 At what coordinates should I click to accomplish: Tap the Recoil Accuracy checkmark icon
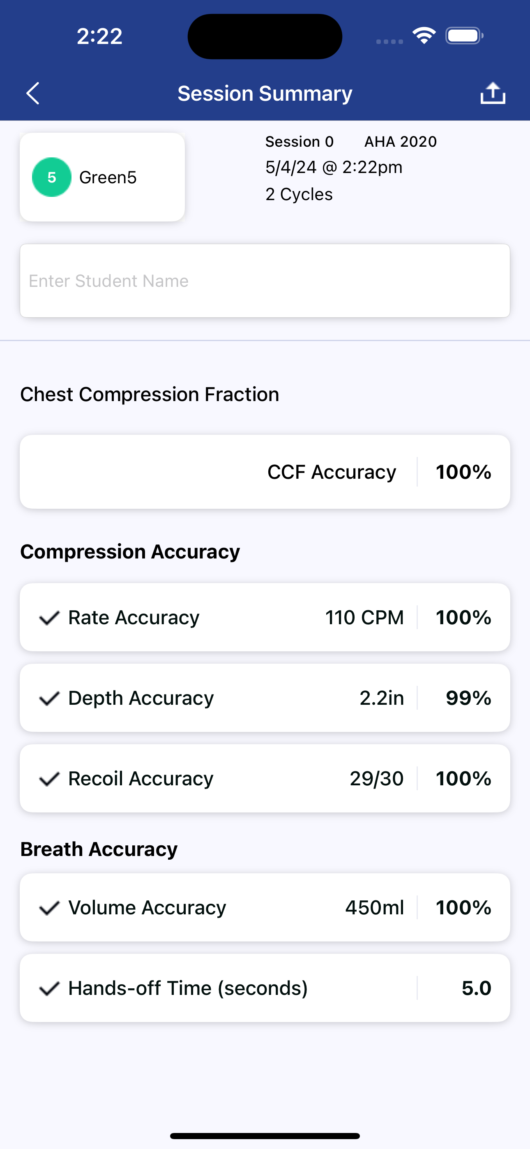coord(49,779)
